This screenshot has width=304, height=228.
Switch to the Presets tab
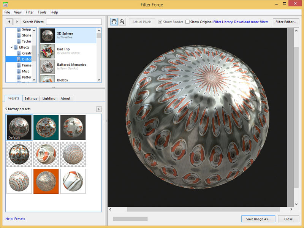(14, 98)
